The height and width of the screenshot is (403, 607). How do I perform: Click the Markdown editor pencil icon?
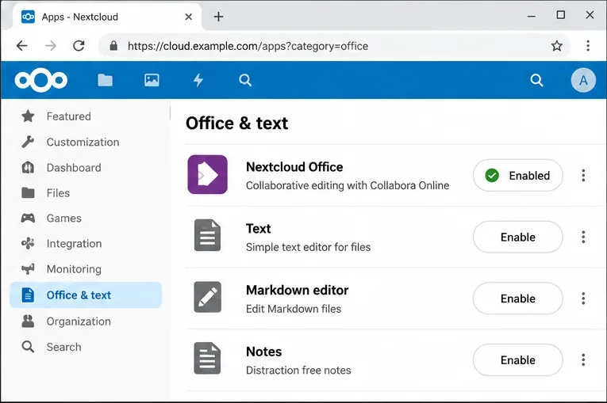[x=208, y=297]
